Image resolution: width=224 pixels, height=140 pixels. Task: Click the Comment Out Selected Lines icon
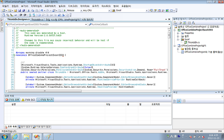30,15
